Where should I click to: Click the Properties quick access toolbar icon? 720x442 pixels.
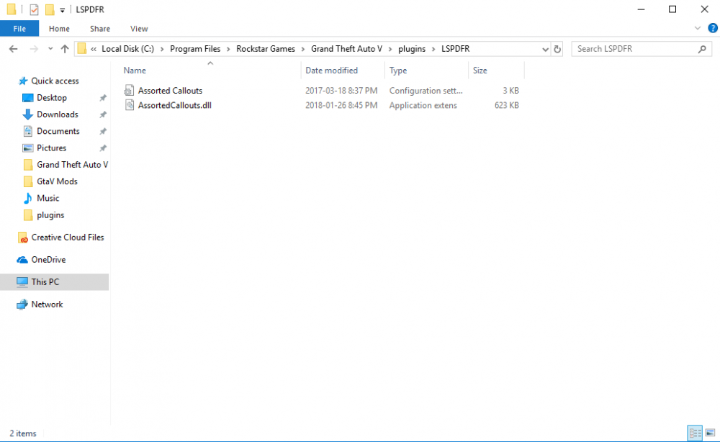[34, 9]
